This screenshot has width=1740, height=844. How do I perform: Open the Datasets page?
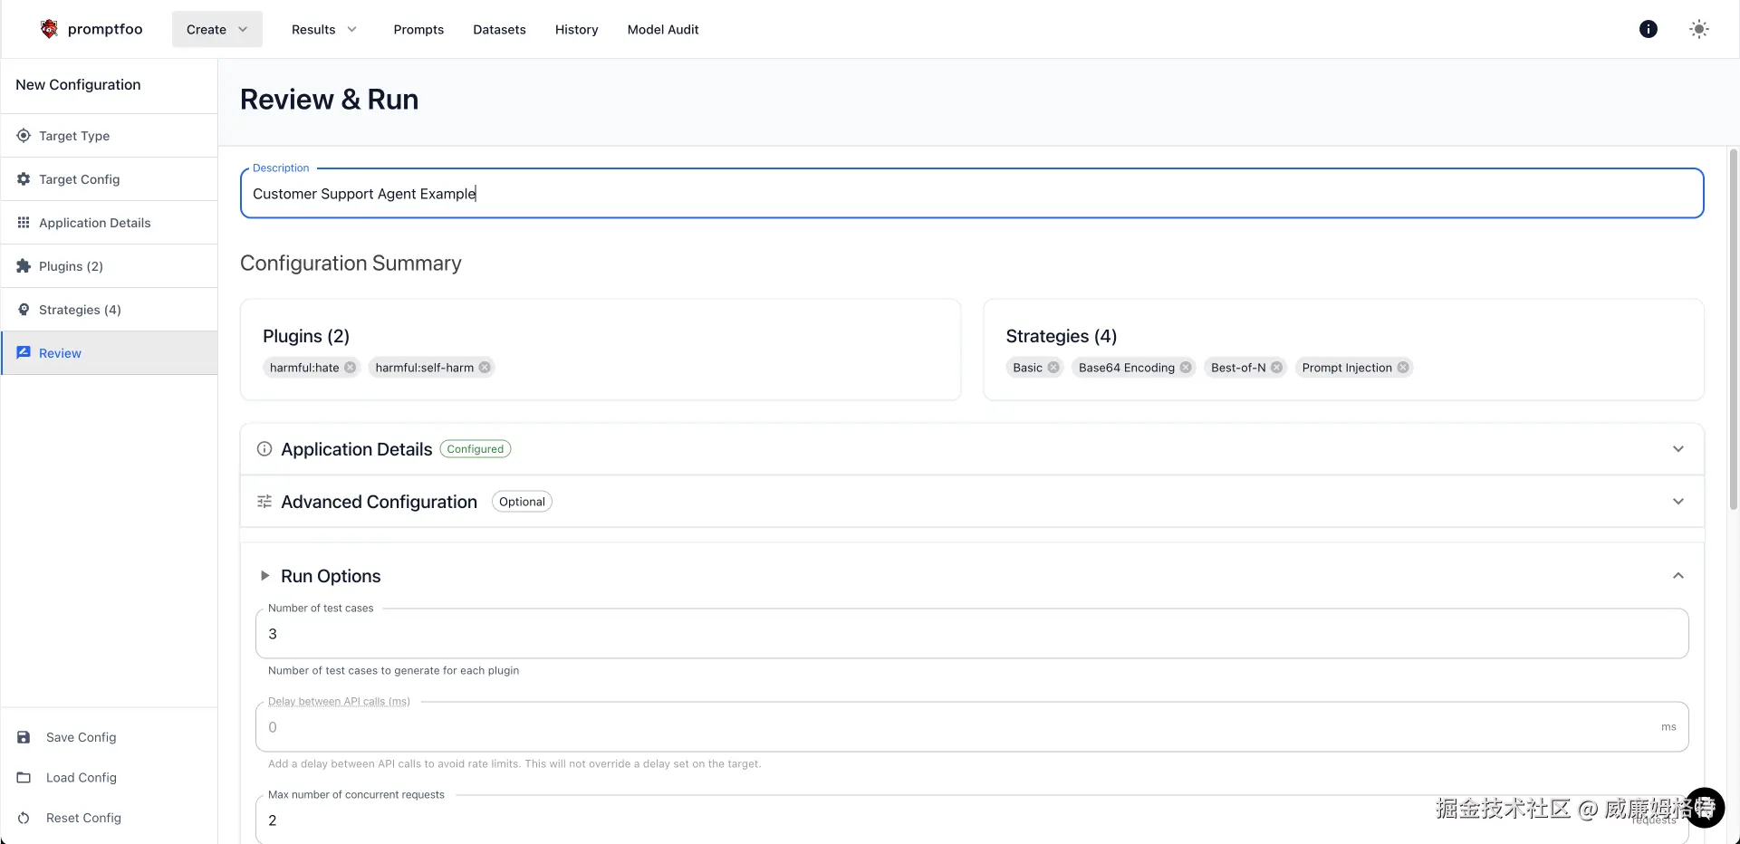tap(499, 30)
